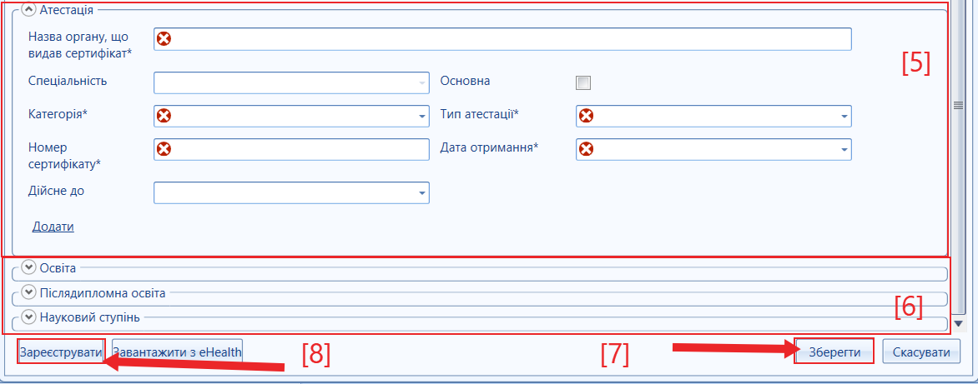
Task: Click the Додати link
Action: (x=53, y=227)
